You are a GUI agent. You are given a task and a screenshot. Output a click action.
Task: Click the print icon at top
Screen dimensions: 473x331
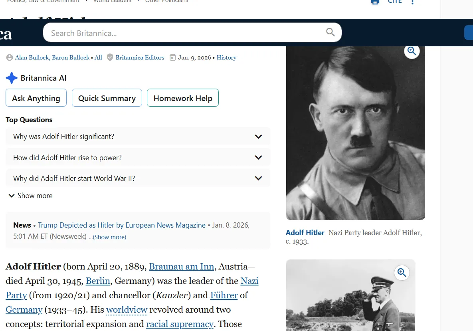click(x=375, y=2)
